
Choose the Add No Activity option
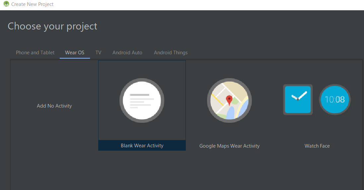54,106
